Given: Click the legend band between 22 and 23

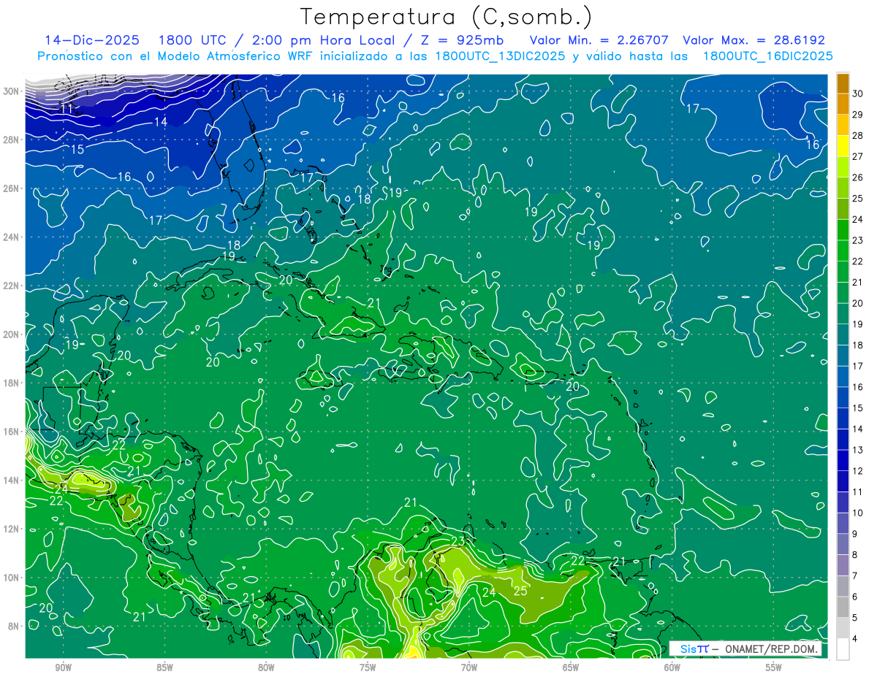Looking at the screenshot, I should coord(843,250).
